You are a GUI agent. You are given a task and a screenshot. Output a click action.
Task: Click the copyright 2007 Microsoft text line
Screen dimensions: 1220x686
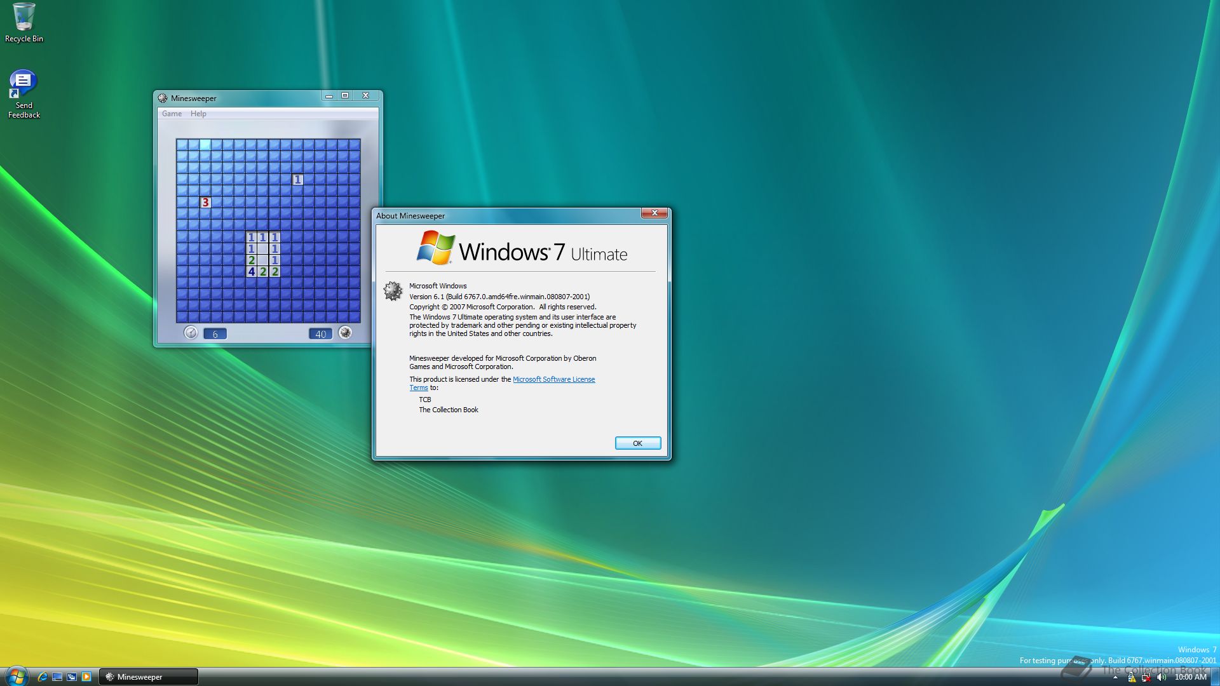pyautogui.click(x=503, y=307)
